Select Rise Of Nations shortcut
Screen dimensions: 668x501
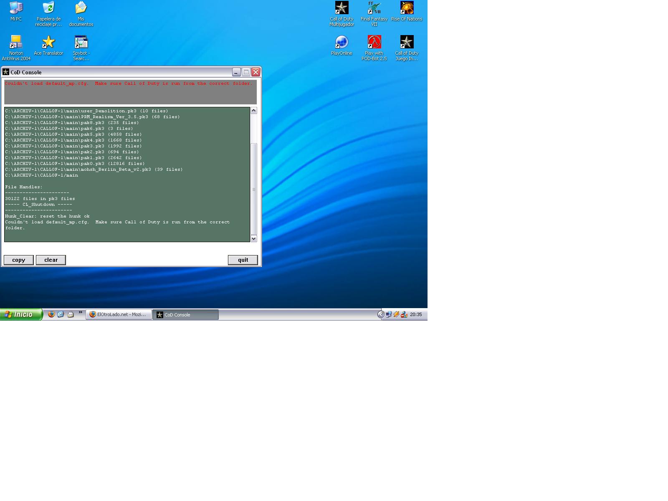pyautogui.click(x=407, y=11)
